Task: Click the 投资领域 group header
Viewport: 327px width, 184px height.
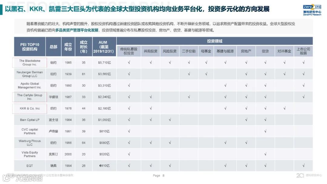Action: pos(215,41)
